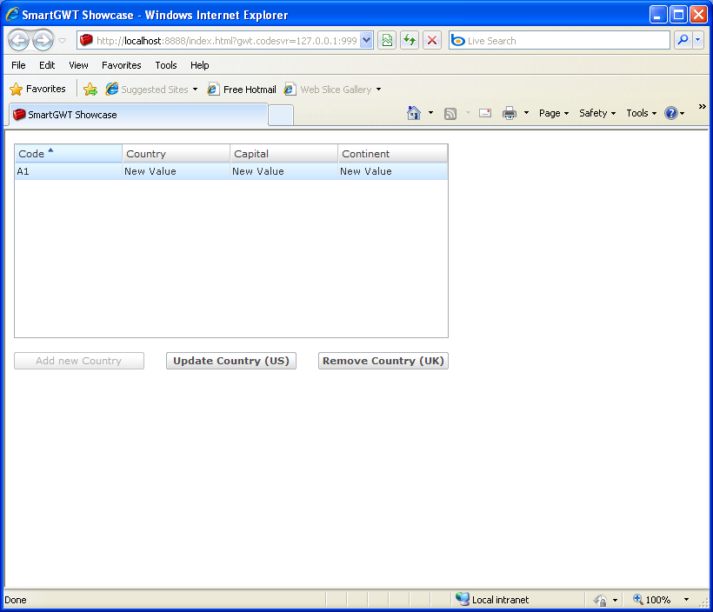713x612 pixels.
Task: Click the 100% zoom level button
Action: [x=652, y=600]
